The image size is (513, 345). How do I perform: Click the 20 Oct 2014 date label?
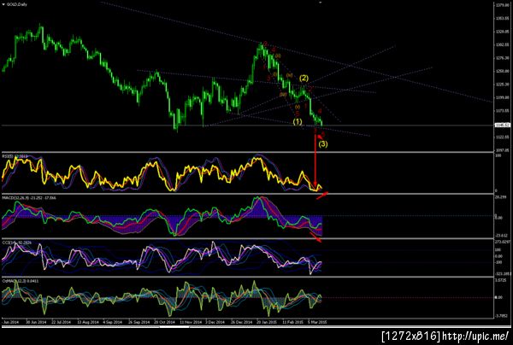[164, 322]
